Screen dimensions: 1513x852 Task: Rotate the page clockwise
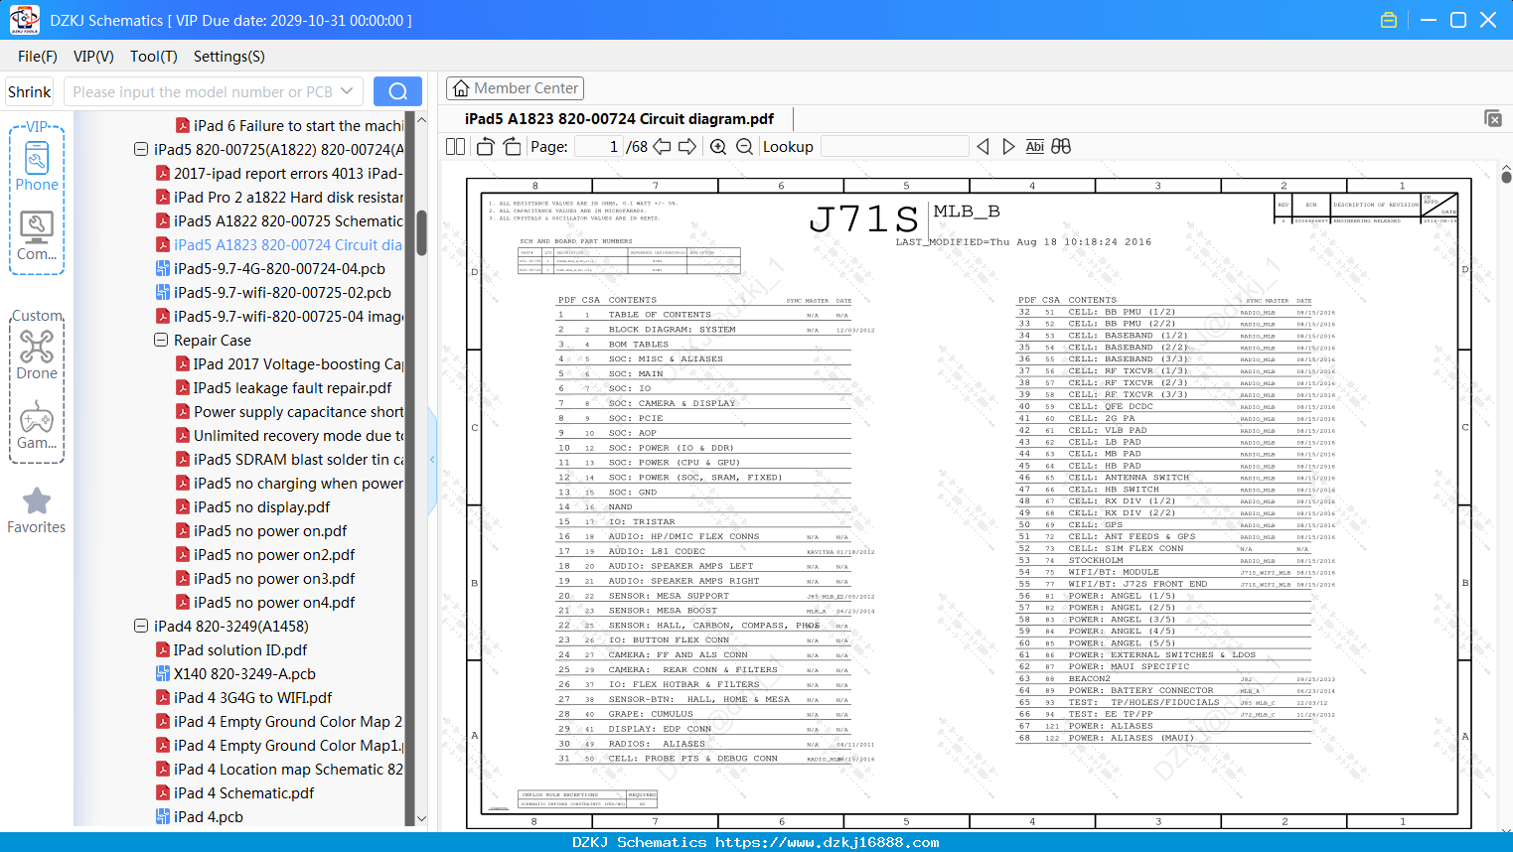coord(512,147)
